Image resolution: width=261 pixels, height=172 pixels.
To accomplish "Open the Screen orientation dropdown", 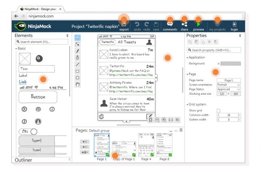I will 229,85.
